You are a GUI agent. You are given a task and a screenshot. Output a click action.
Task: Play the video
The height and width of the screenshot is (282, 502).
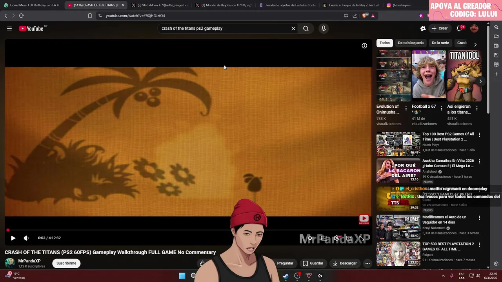point(13,238)
